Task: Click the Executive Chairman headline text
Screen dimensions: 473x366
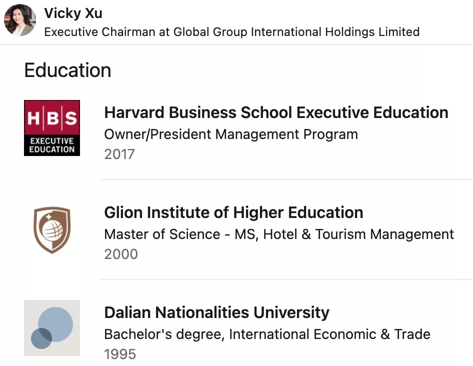Action: [x=231, y=31]
